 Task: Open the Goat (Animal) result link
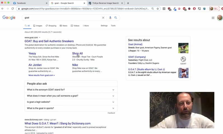coord(135,44)
